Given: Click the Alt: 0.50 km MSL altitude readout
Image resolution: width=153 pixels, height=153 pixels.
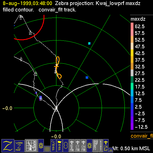Looking at the screenshot, I should [131, 149].
